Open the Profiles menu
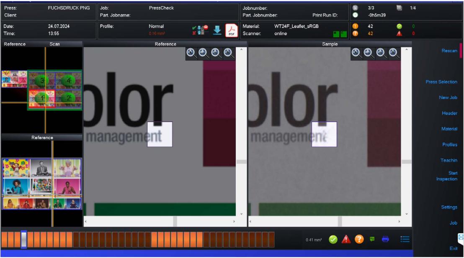Viewport: 464px width, 258px height. pyautogui.click(x=449, y=145)
